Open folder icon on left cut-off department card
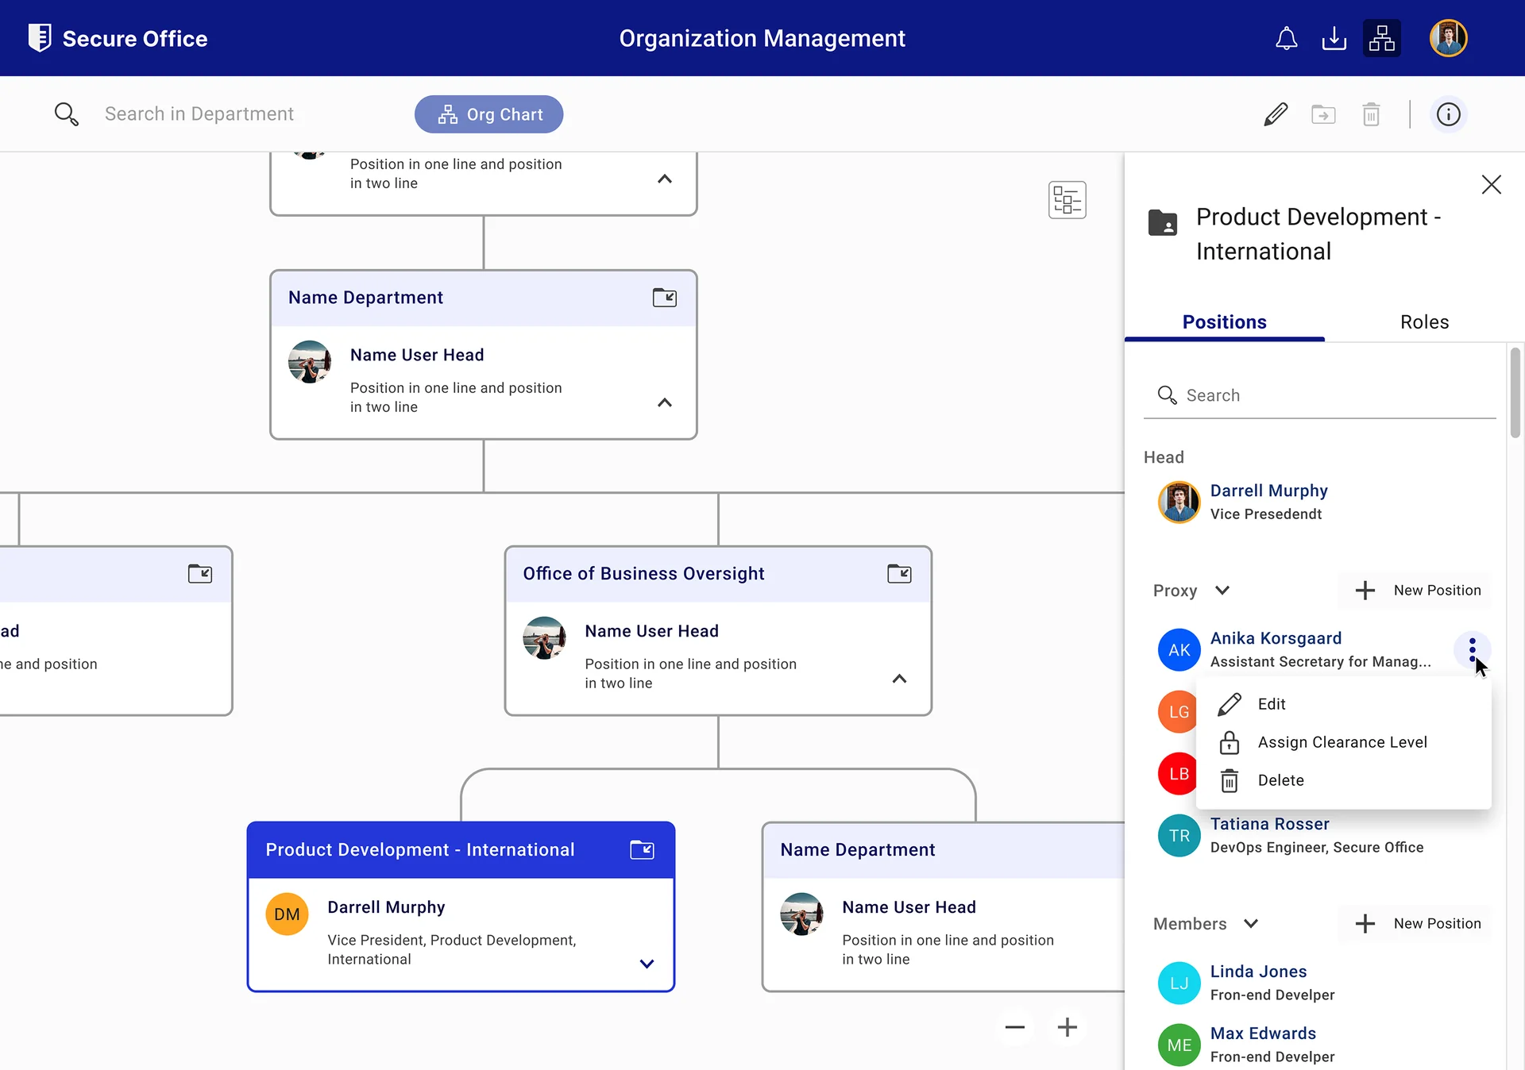This screenshot has height=1070, width=1525. (200, 574)
